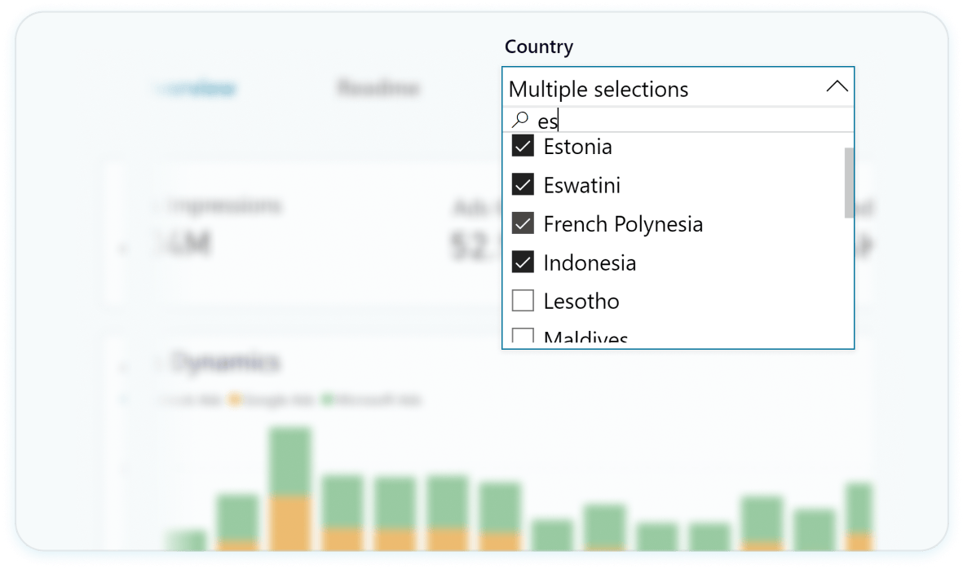Image resolution: width=963 pixels, height=569 pixels.
Task: Click the search magnifier icon
Action: (519, 120)
